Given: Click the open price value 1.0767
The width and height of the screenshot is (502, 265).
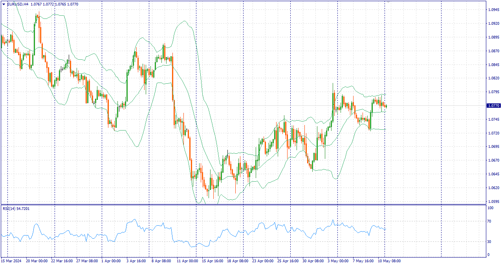Looking at the screenshot, I should click(x=36, y=4).
